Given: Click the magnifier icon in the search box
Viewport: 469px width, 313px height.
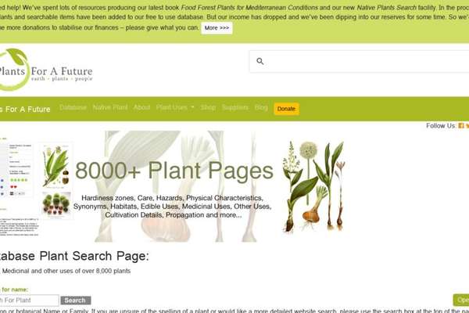Looking at the screenshot, I should pyautogui.click(x=260, y=61).
